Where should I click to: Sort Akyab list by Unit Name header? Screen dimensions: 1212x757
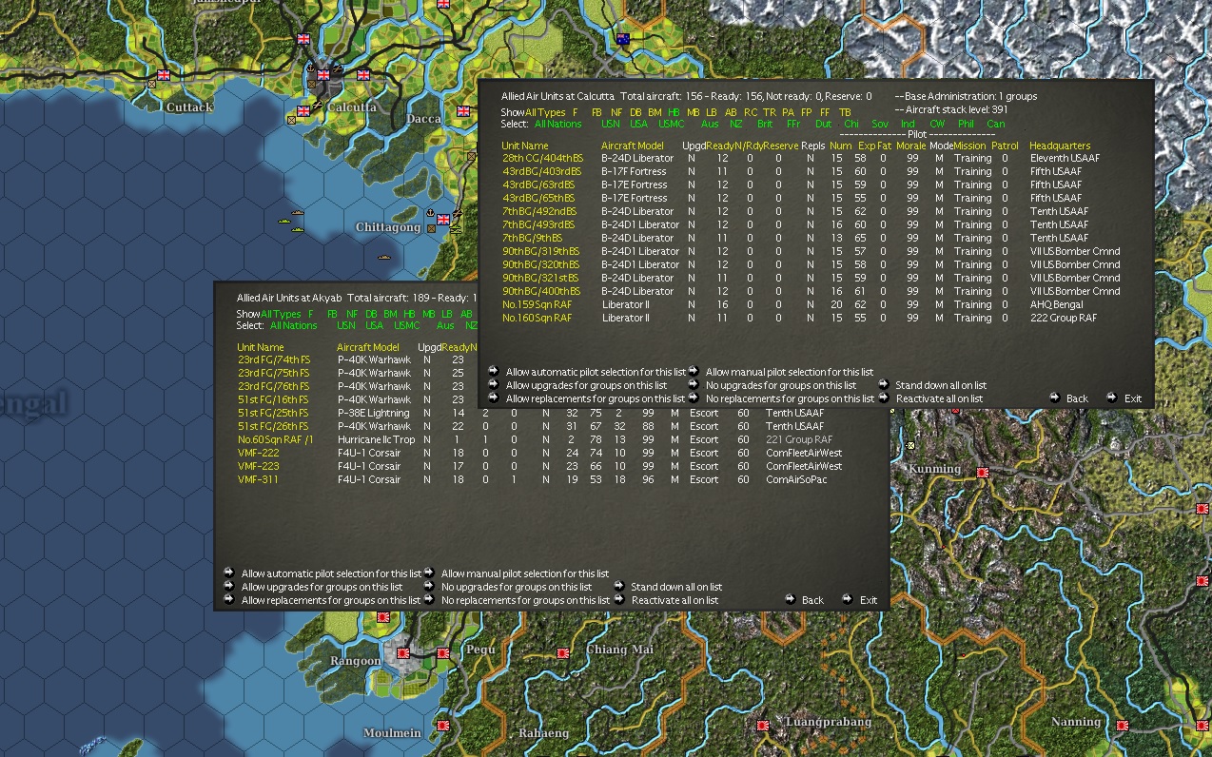261,347
